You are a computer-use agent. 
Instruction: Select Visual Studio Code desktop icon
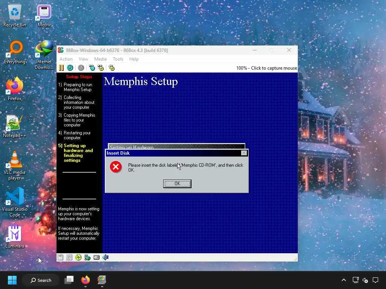15,202
